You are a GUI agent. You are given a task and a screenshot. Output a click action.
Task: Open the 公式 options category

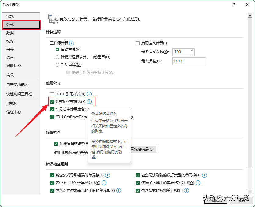[x=21, y=25]
